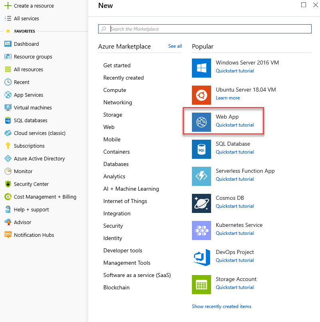Image resolution: width=320 pixels, height=322 pixels.
Task: Select the Recently created category
Action: click(123, 78)
